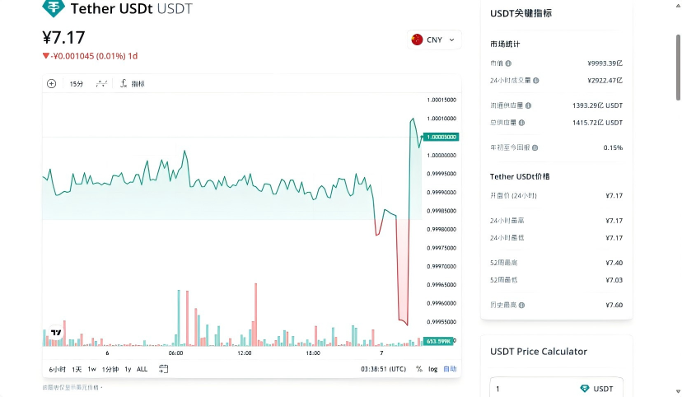Click the 653.599K volume label
This screenshot has height=397, width=682.
[438, 341]
